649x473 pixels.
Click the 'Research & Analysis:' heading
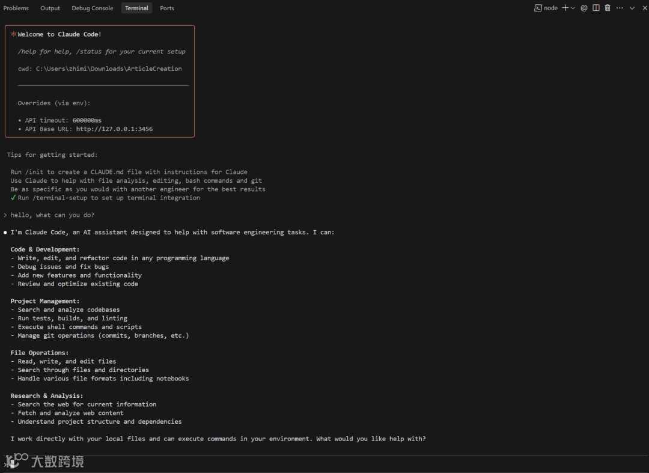pos(47,396)
